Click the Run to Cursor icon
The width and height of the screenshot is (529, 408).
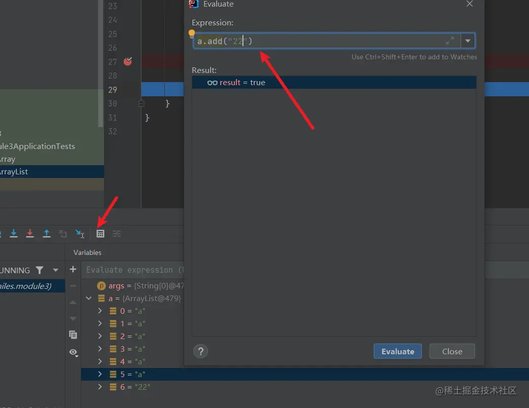click(x=80, y=233)
